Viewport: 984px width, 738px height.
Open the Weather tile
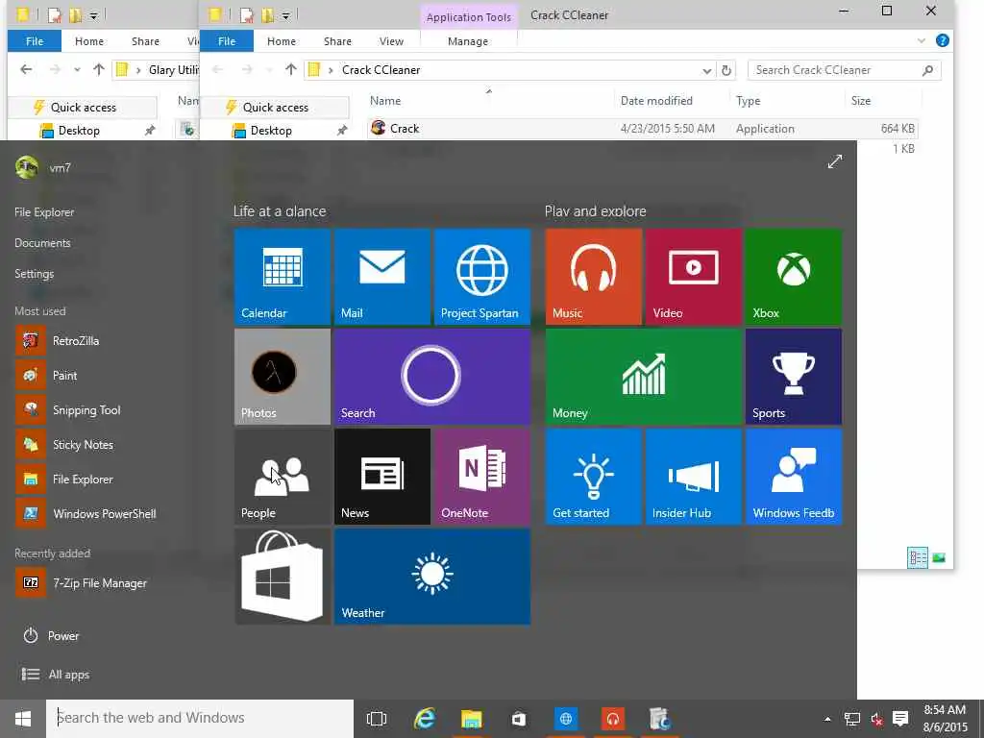[x=432, y=577]
